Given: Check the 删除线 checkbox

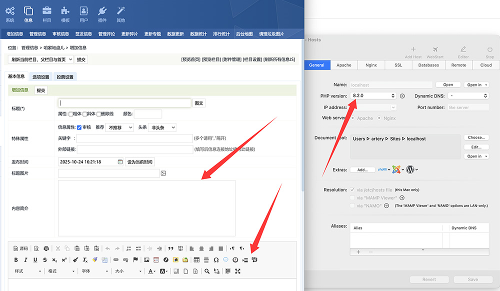Looking at the screenshot, I should [99, 114].
